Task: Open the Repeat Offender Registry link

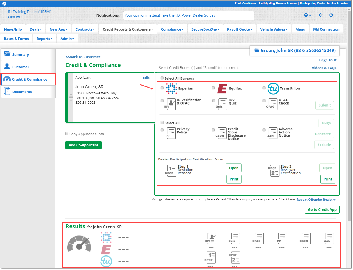Action: coord(316,200)
